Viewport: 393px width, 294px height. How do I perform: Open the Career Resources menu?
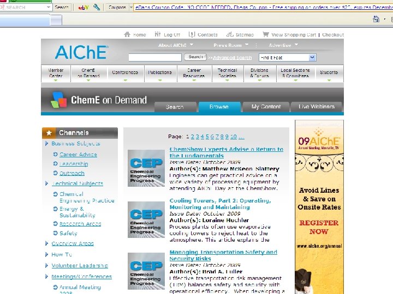point(194,73)
